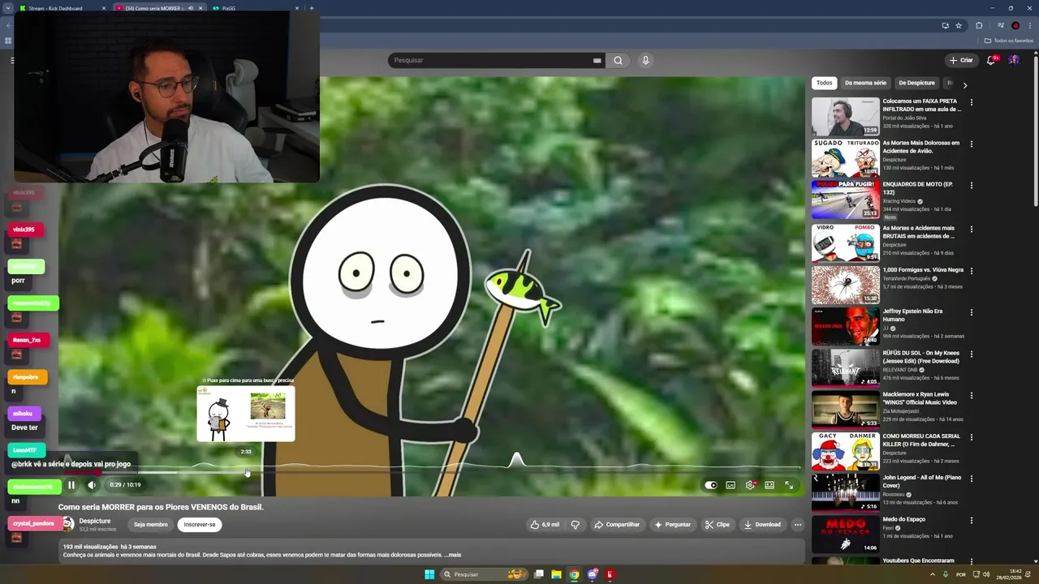This screenshot has height=584, width=1039.
Task: Open ENQUADROS DE MOTO (EP. 132) title
Action: coord(918,188)
